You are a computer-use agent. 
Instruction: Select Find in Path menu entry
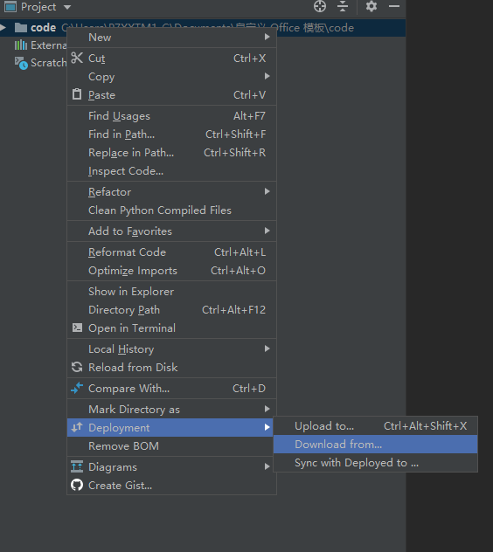[x=171, y=135]
